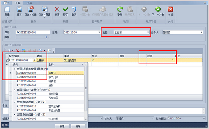This screenshot has height=129, width=209.
Task: Click 保存并关闭 save and close icon
Action: click(30, 9)
